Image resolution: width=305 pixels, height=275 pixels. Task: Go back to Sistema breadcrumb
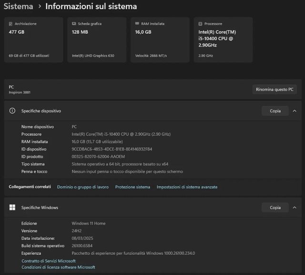click(x=18, y=7)
